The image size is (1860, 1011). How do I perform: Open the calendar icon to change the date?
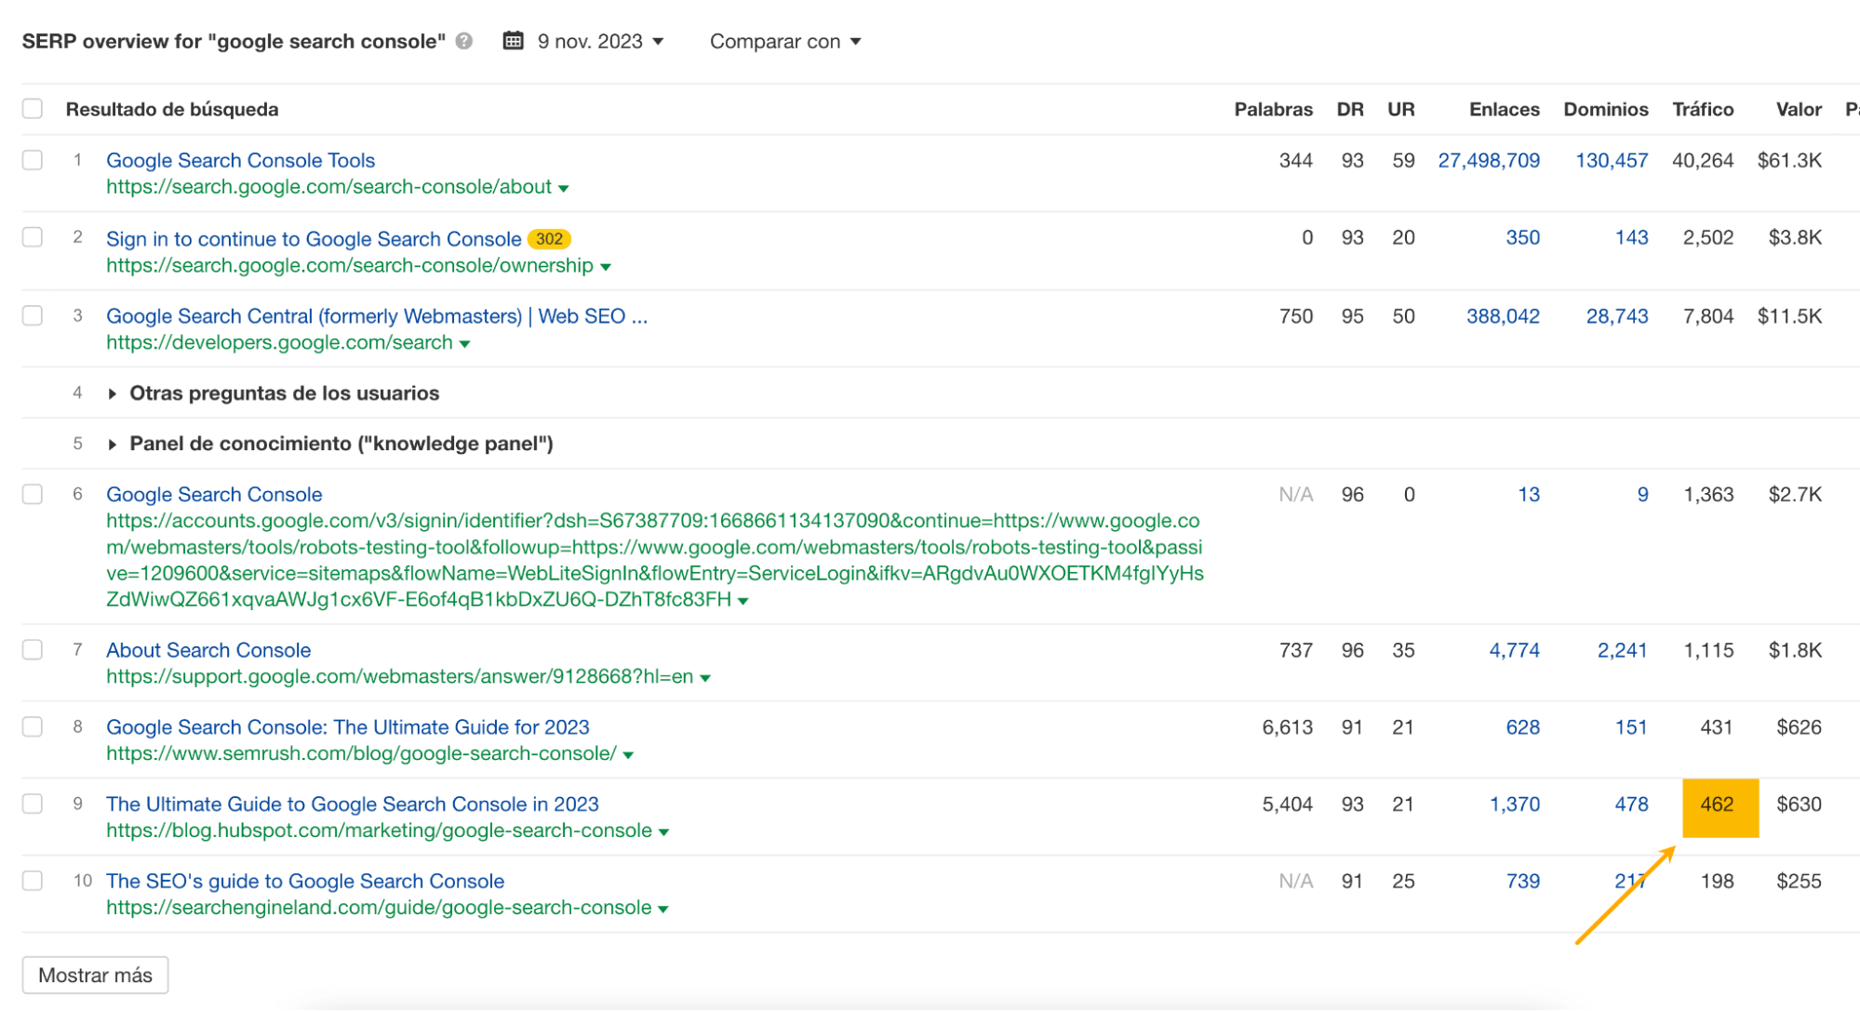click(x=513, y=41)
